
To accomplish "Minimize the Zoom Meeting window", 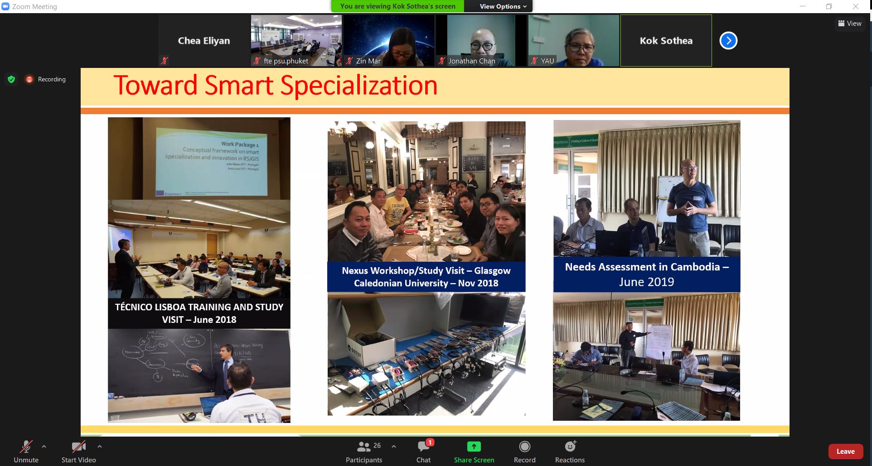I will (x=803, y=6).
